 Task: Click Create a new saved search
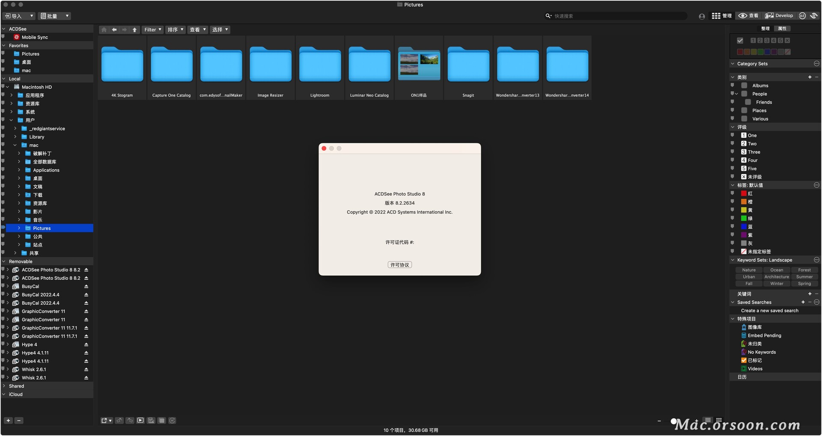coord(770,311)
